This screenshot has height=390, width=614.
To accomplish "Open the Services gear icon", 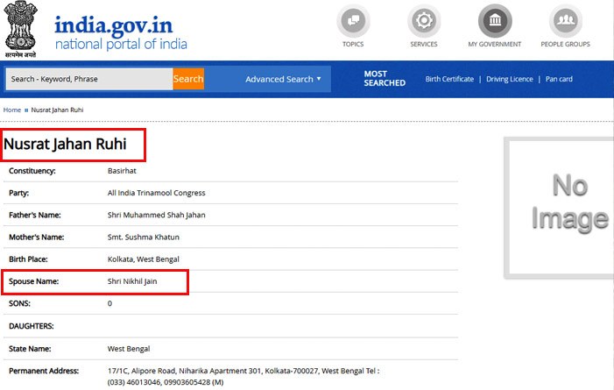I will coord(424,21).
